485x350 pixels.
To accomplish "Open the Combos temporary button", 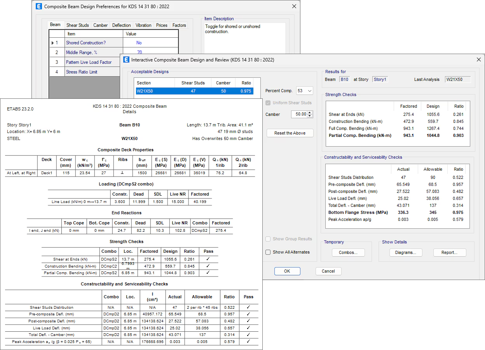I will click(x=348, y=252).
